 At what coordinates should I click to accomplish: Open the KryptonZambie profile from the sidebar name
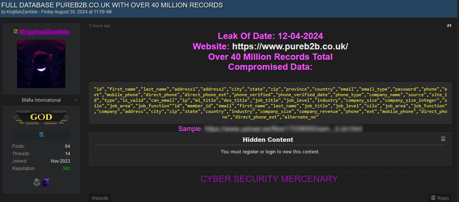(x=44, y=32)
